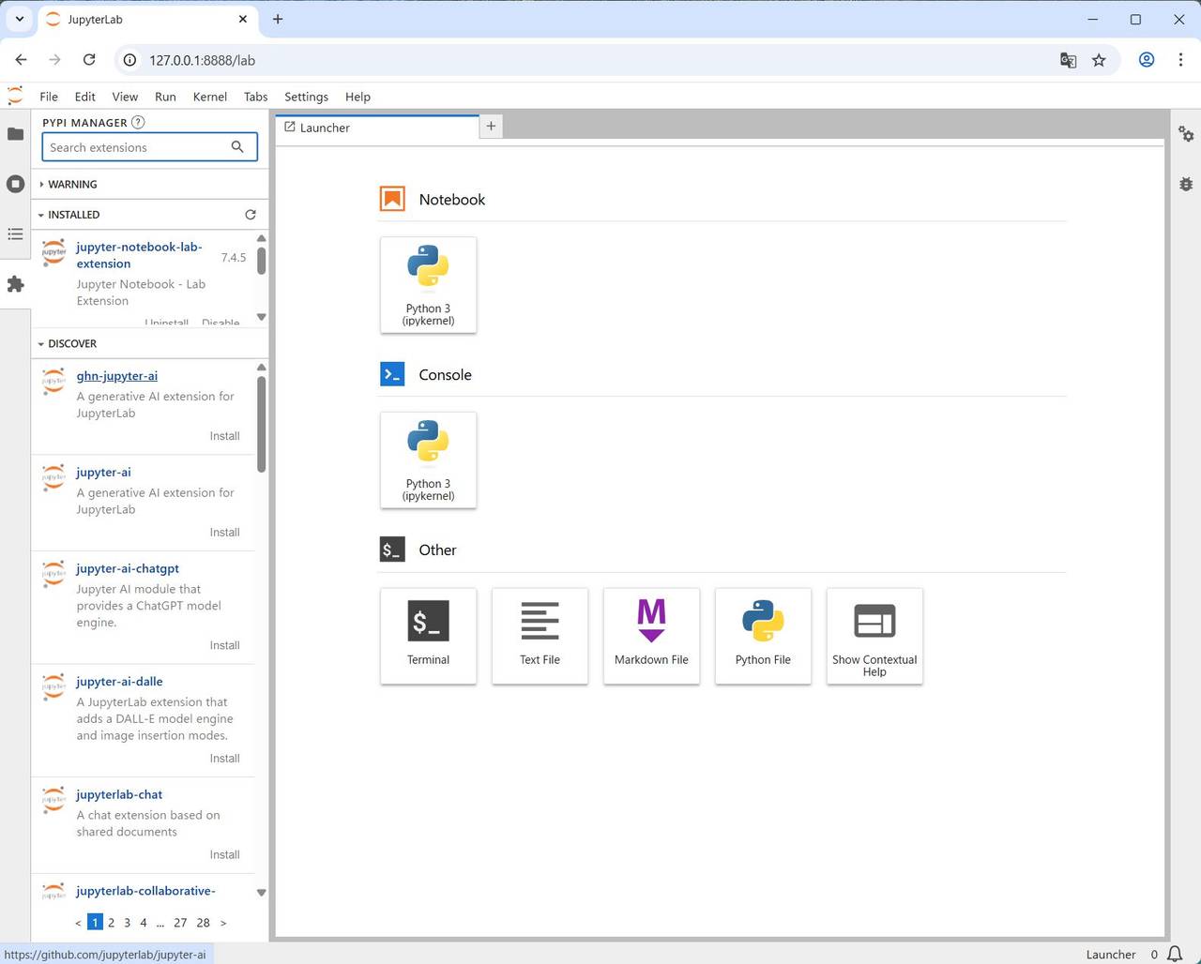Create a new Markdown File
Screen dimensions: 1201x964
tap(651, 636)
